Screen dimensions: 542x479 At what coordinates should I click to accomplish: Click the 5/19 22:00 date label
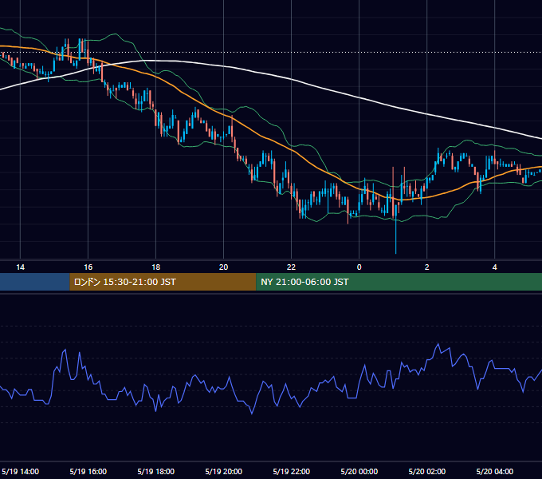click(x=292, y=471)
